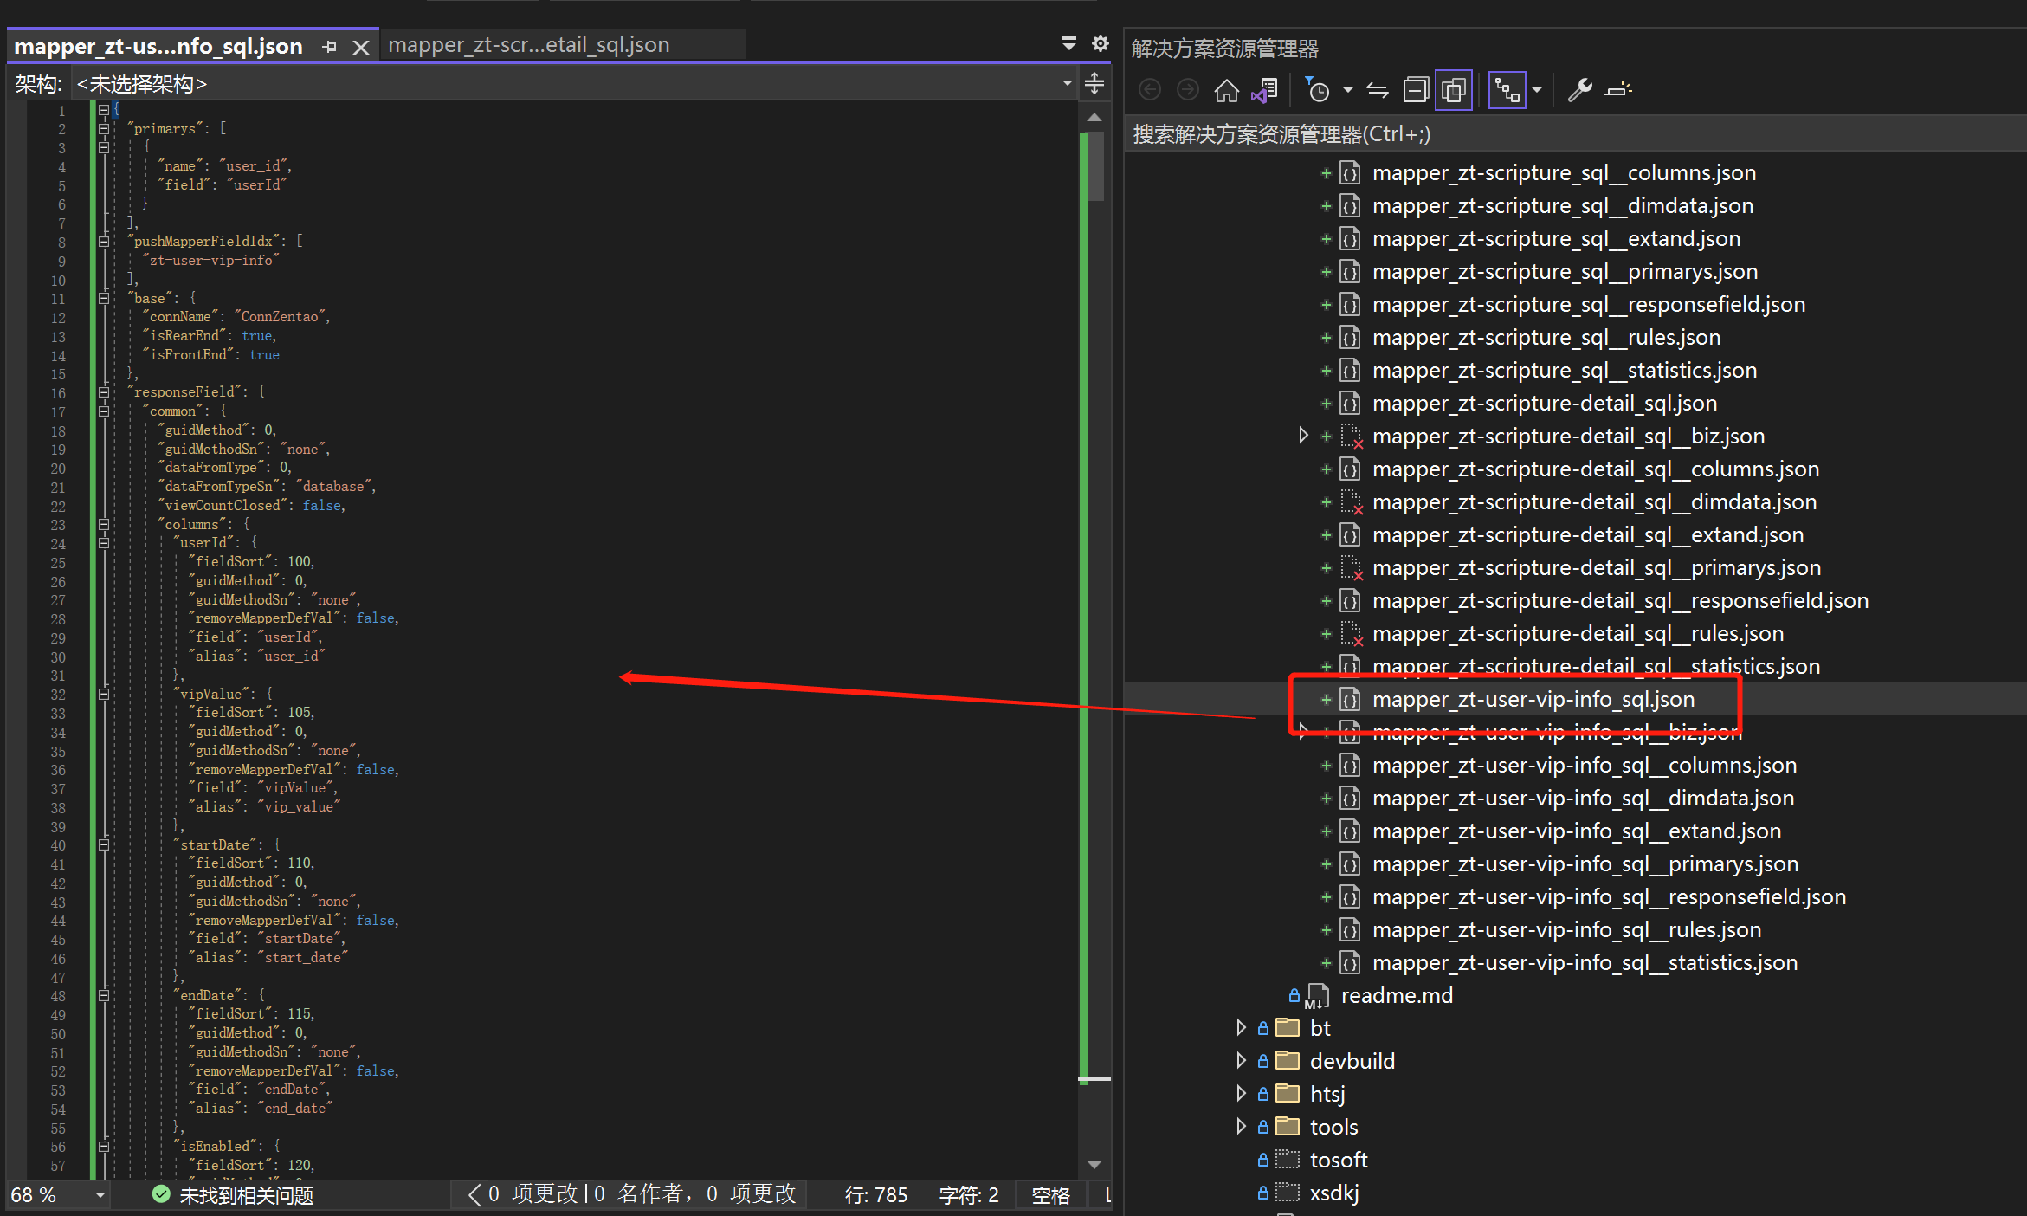Screen dimensions: 2027x1216
Task: Select mapper_zt-user-vip-info_sql__columns.json file
Action: click(1585, 766)
